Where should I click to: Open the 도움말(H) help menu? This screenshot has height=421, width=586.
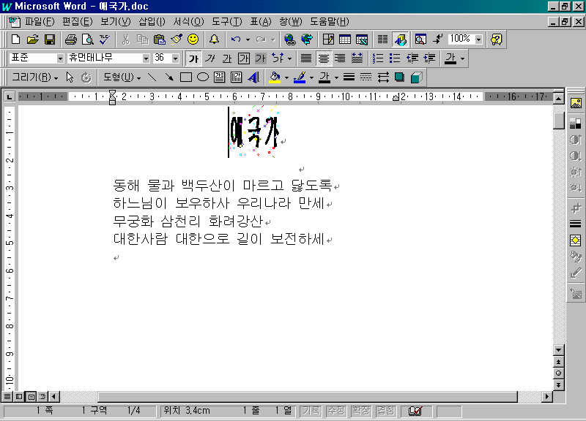point(329,22)
